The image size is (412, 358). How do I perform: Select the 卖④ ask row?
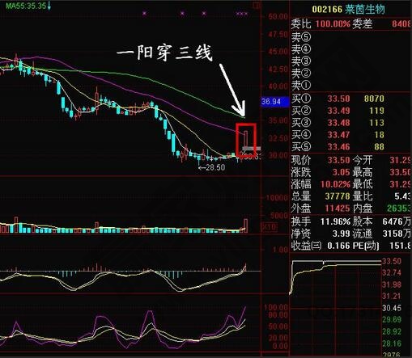tap(350, 48)
